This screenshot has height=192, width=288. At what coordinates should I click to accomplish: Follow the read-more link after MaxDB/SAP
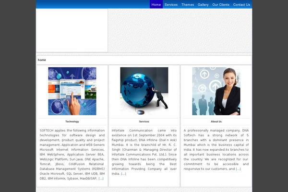coord(101,179)
